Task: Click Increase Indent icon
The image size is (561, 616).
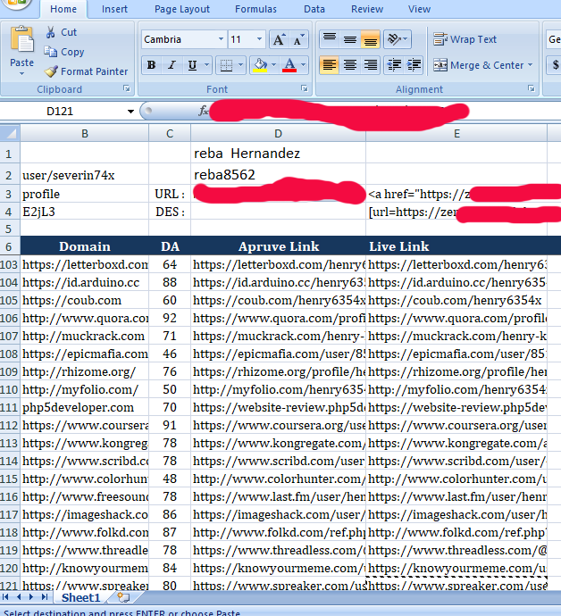Action: 414,65
